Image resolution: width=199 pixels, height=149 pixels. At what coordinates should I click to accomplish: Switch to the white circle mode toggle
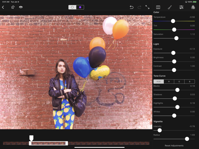click(x=72, y=7)
